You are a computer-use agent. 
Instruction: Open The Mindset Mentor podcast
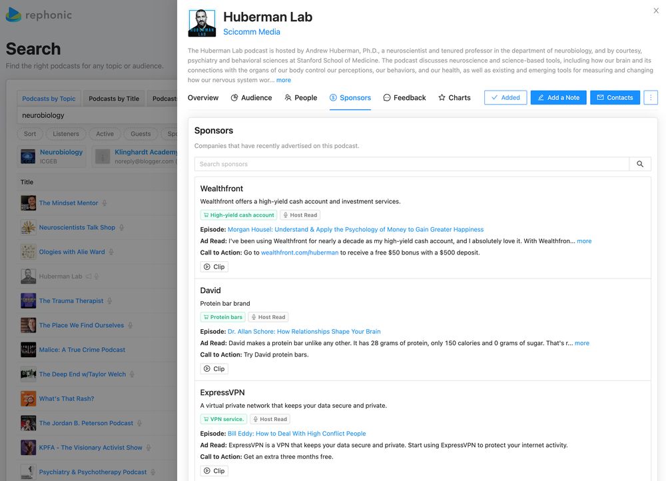coord(69,203)
